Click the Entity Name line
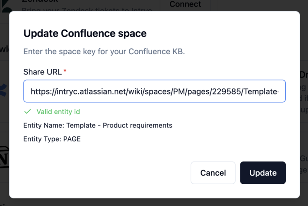 (98, 125)
